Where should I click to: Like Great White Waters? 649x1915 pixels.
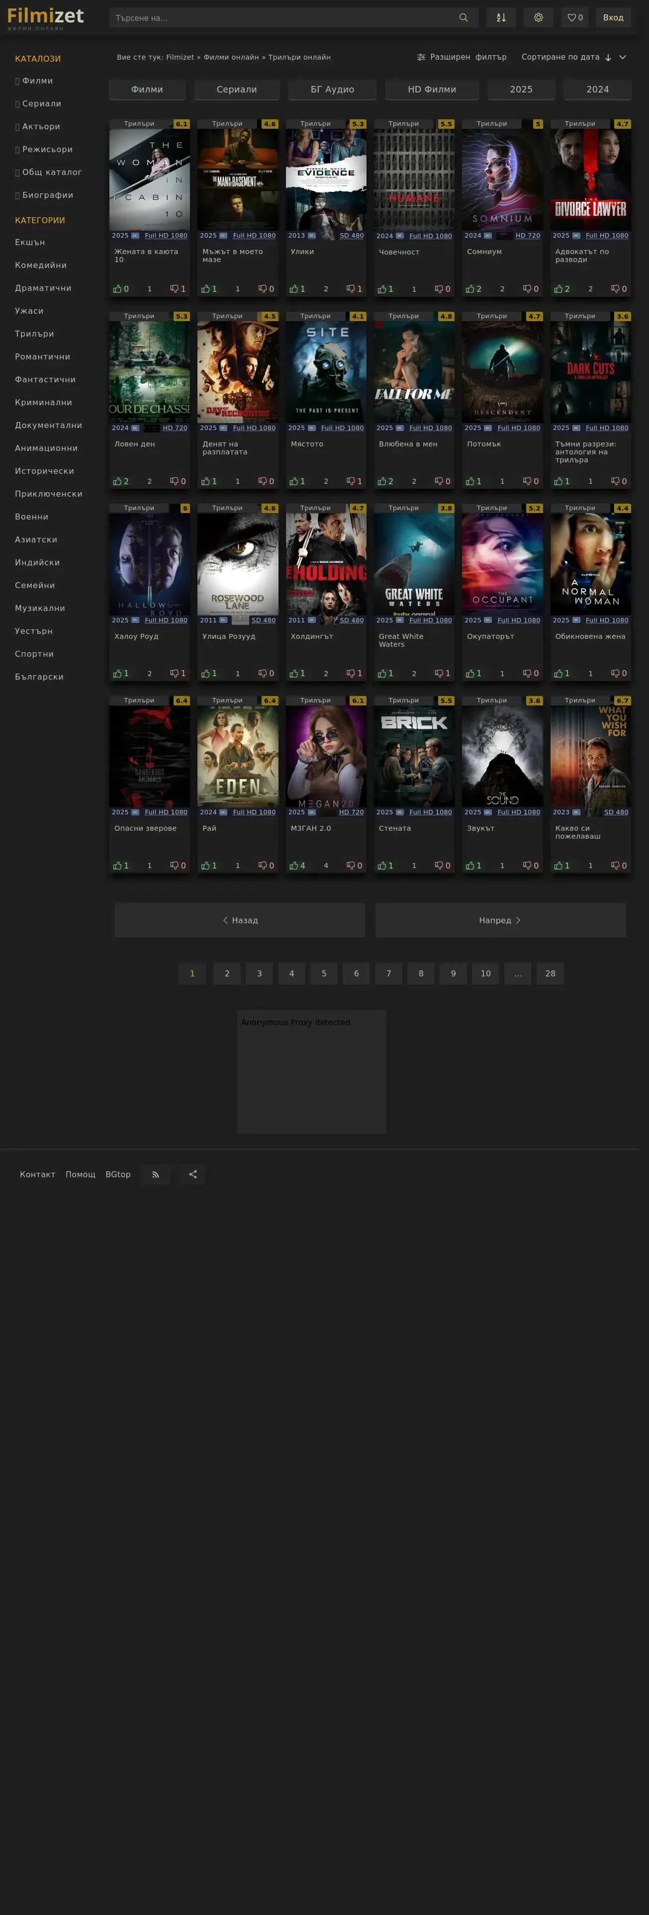pyautogui.click(x=386, y=674)
